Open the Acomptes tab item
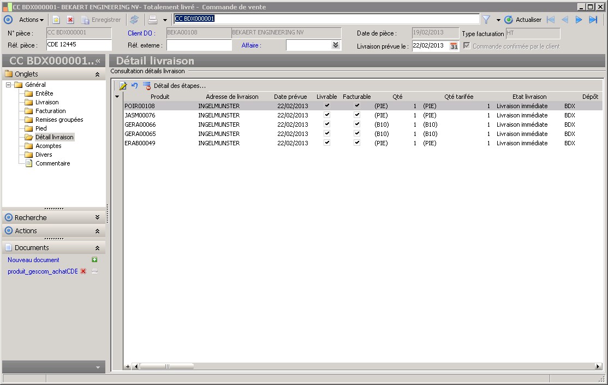608x385 pixels. tap(48, 146)
